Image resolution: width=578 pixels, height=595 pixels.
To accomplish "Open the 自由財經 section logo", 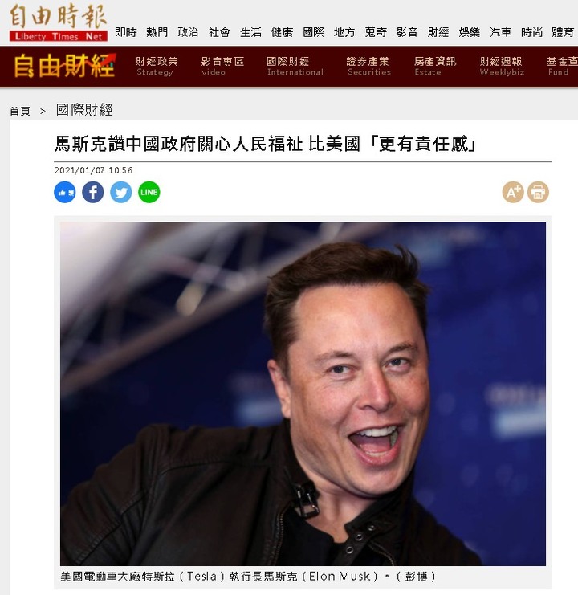I will (65, 66).
